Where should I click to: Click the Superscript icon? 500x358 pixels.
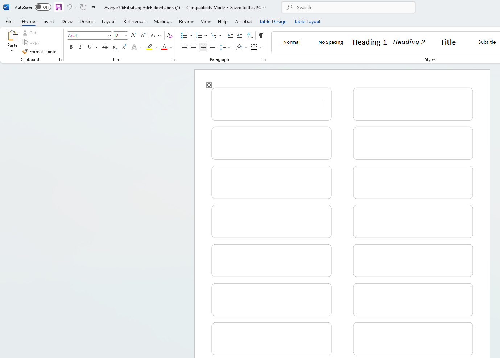[x=124, y=47]
